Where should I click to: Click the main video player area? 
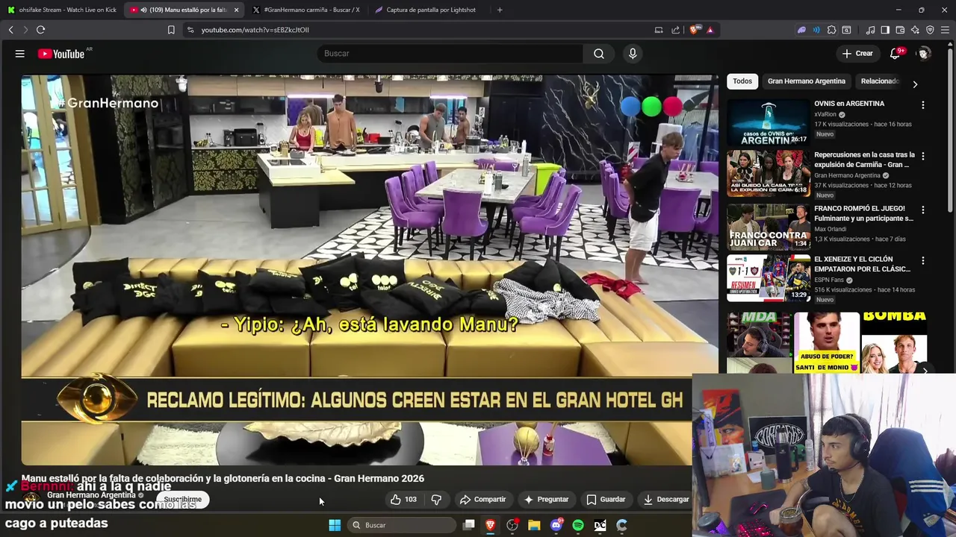tap(370, 270)
